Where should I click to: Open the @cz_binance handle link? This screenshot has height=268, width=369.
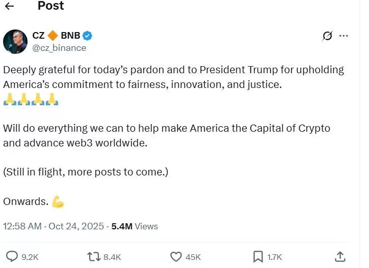pos(59,48)
